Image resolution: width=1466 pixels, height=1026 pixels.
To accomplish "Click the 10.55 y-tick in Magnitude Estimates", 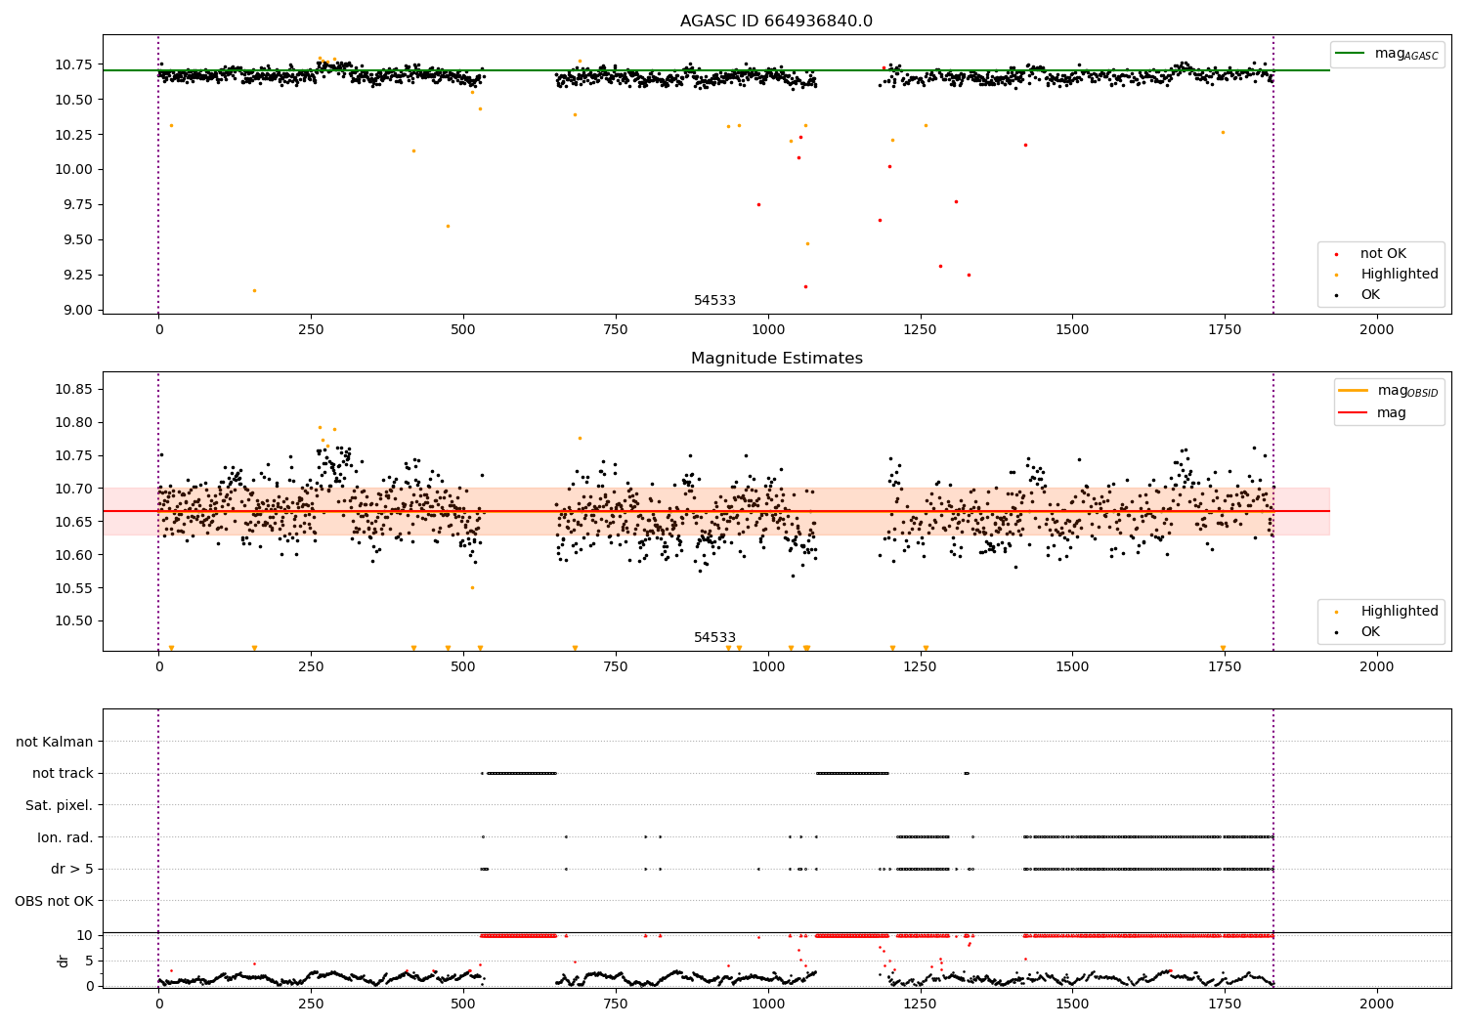I will (74, 589).
